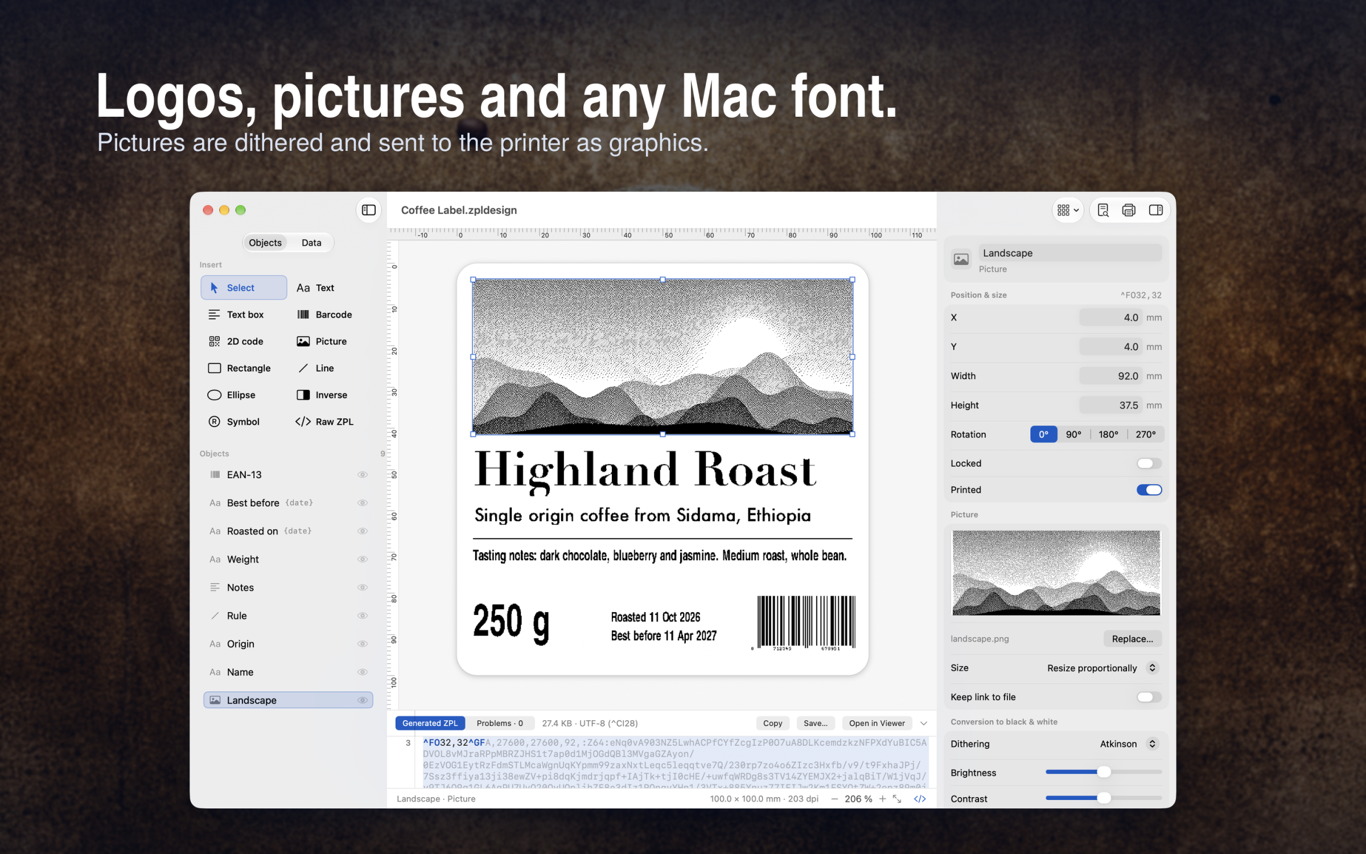Hide the EAN-13 object

click(363, 474)
